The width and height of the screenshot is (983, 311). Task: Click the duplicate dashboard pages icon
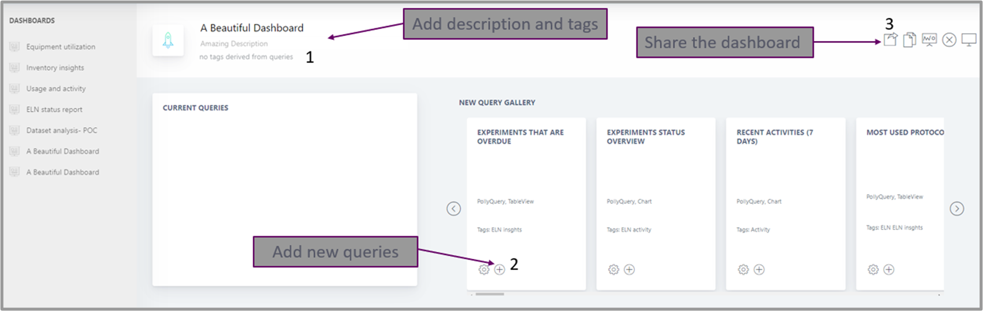909,39
